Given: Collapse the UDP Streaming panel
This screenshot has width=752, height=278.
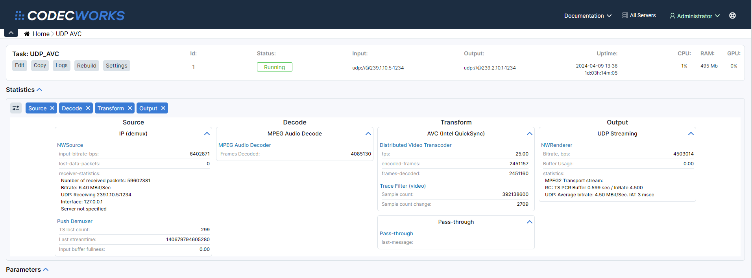Looking at the screenshot, I should (691, 134).
